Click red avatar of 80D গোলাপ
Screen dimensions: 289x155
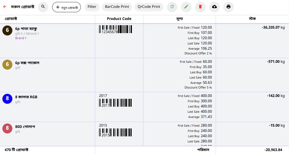point(7,128)
